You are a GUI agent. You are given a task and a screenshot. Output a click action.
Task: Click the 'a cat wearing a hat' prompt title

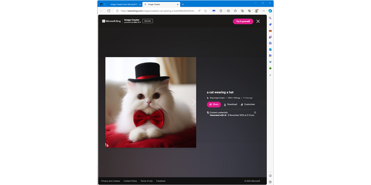click(x=220, y=92)
